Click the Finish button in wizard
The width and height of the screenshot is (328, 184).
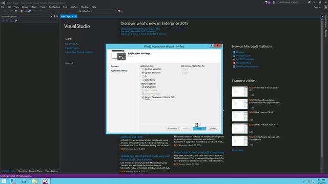199,128
